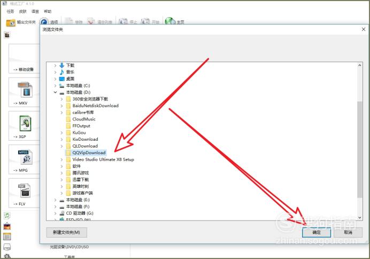
Task: Open the Options icon in Format Factory toolbar
Action: 44,22
